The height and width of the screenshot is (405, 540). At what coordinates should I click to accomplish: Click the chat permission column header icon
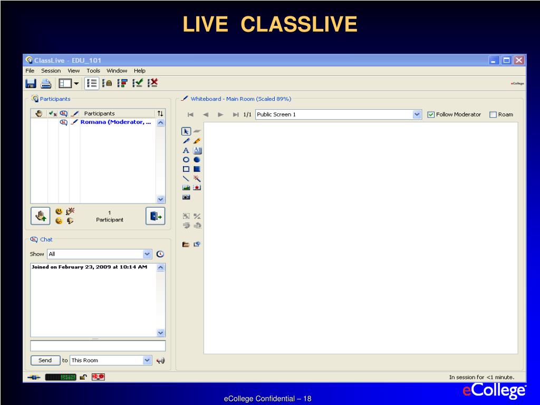(64, 113)
